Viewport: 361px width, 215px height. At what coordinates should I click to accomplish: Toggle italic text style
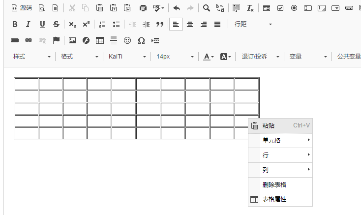click(28, 24)
